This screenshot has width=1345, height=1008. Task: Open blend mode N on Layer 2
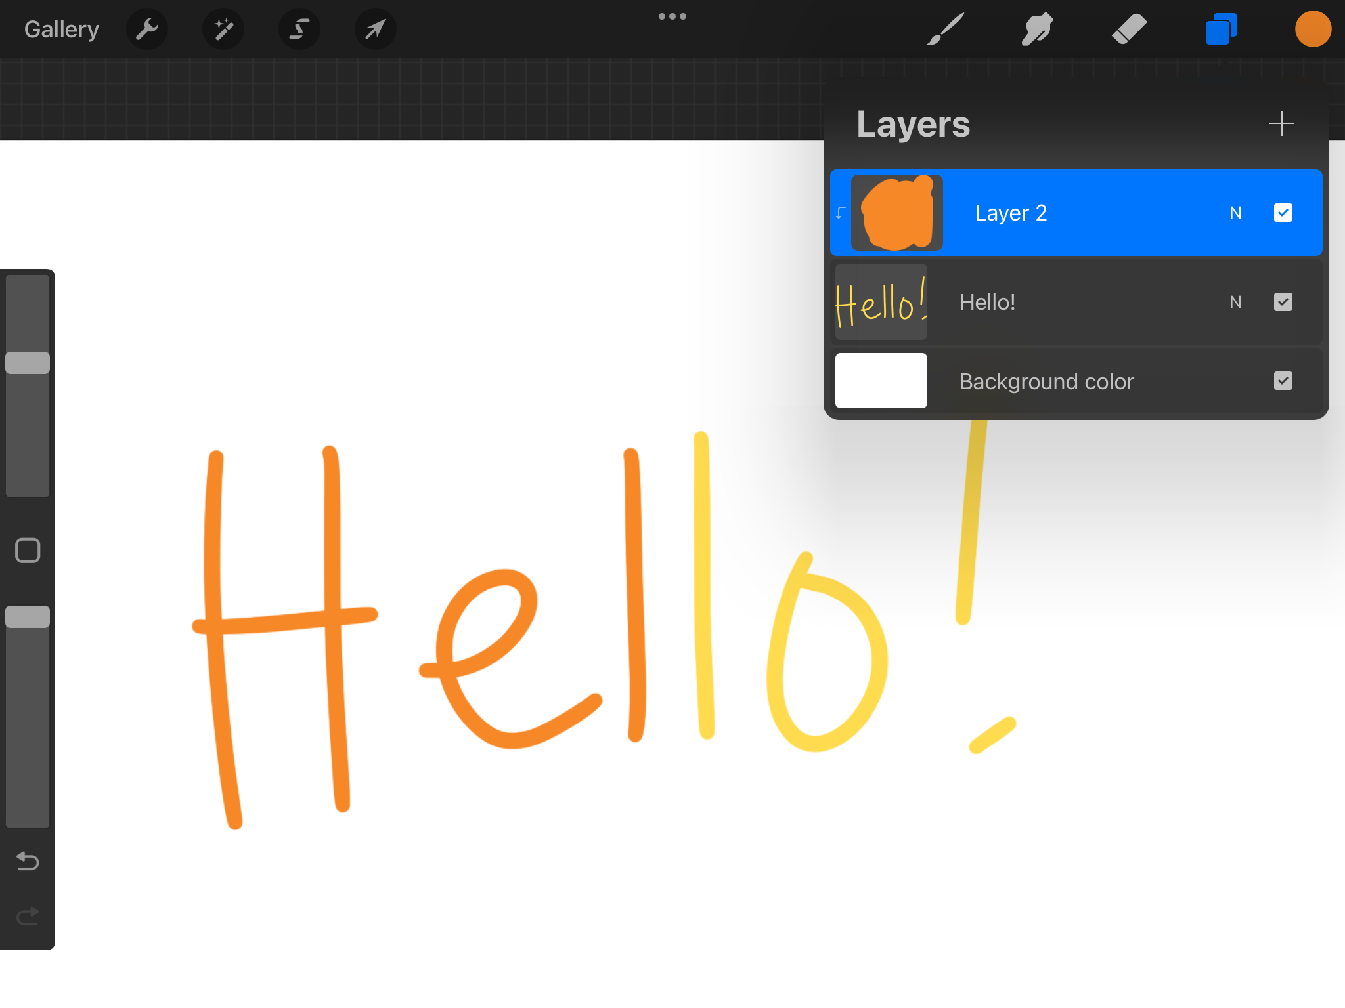pyautogui.click(x=1235, y=213)
